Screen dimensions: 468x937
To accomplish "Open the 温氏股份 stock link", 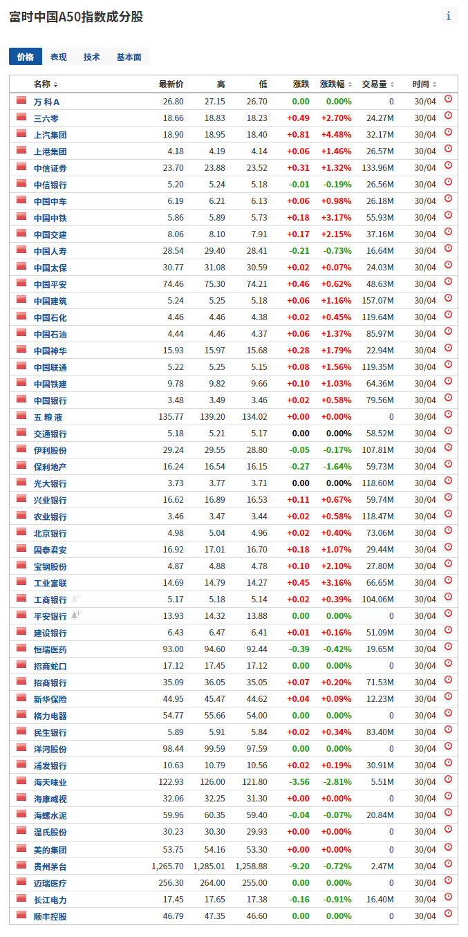I will click(x=50, y=832).
